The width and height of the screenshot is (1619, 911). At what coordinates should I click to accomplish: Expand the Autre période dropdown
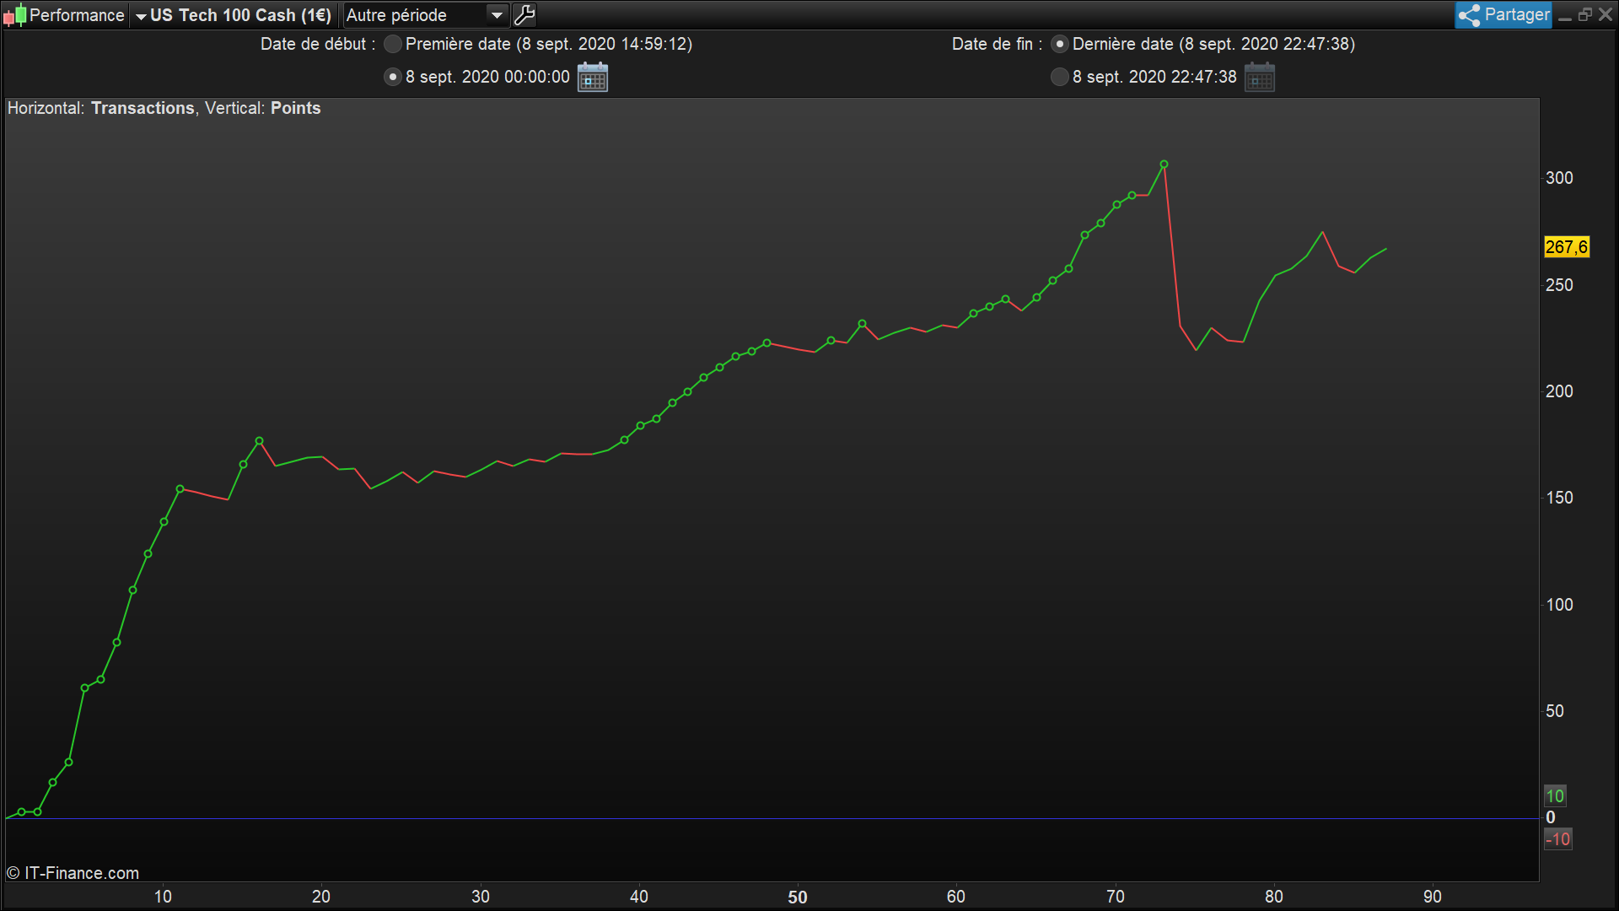point(497,15)
